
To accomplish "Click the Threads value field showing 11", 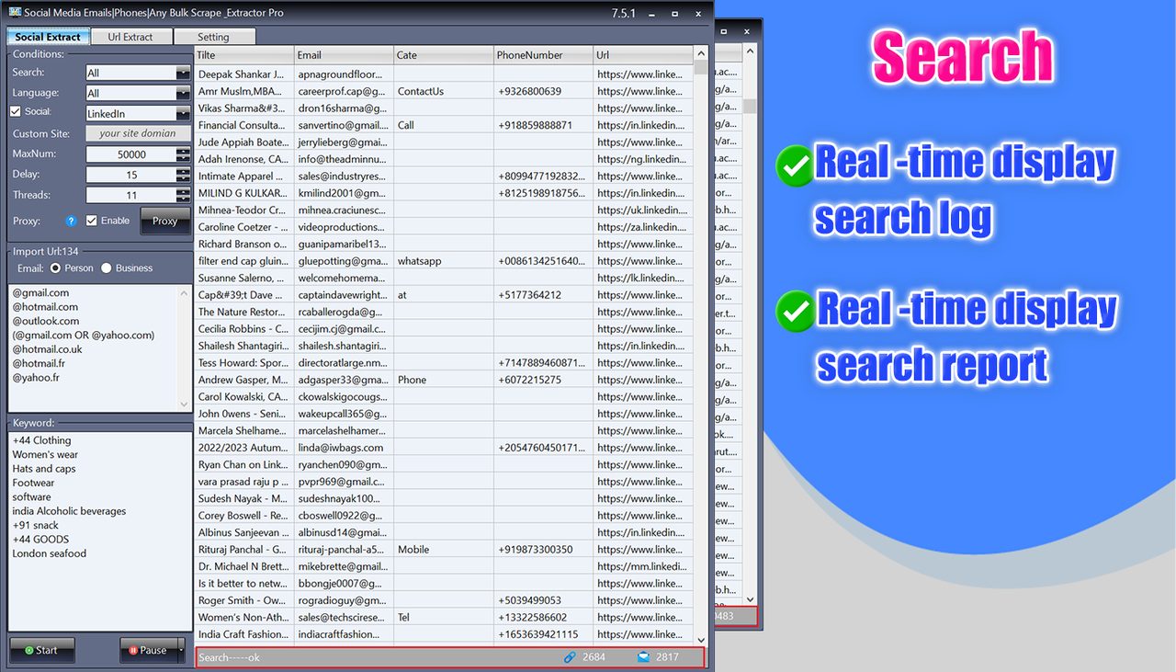I will click(130, 195).
